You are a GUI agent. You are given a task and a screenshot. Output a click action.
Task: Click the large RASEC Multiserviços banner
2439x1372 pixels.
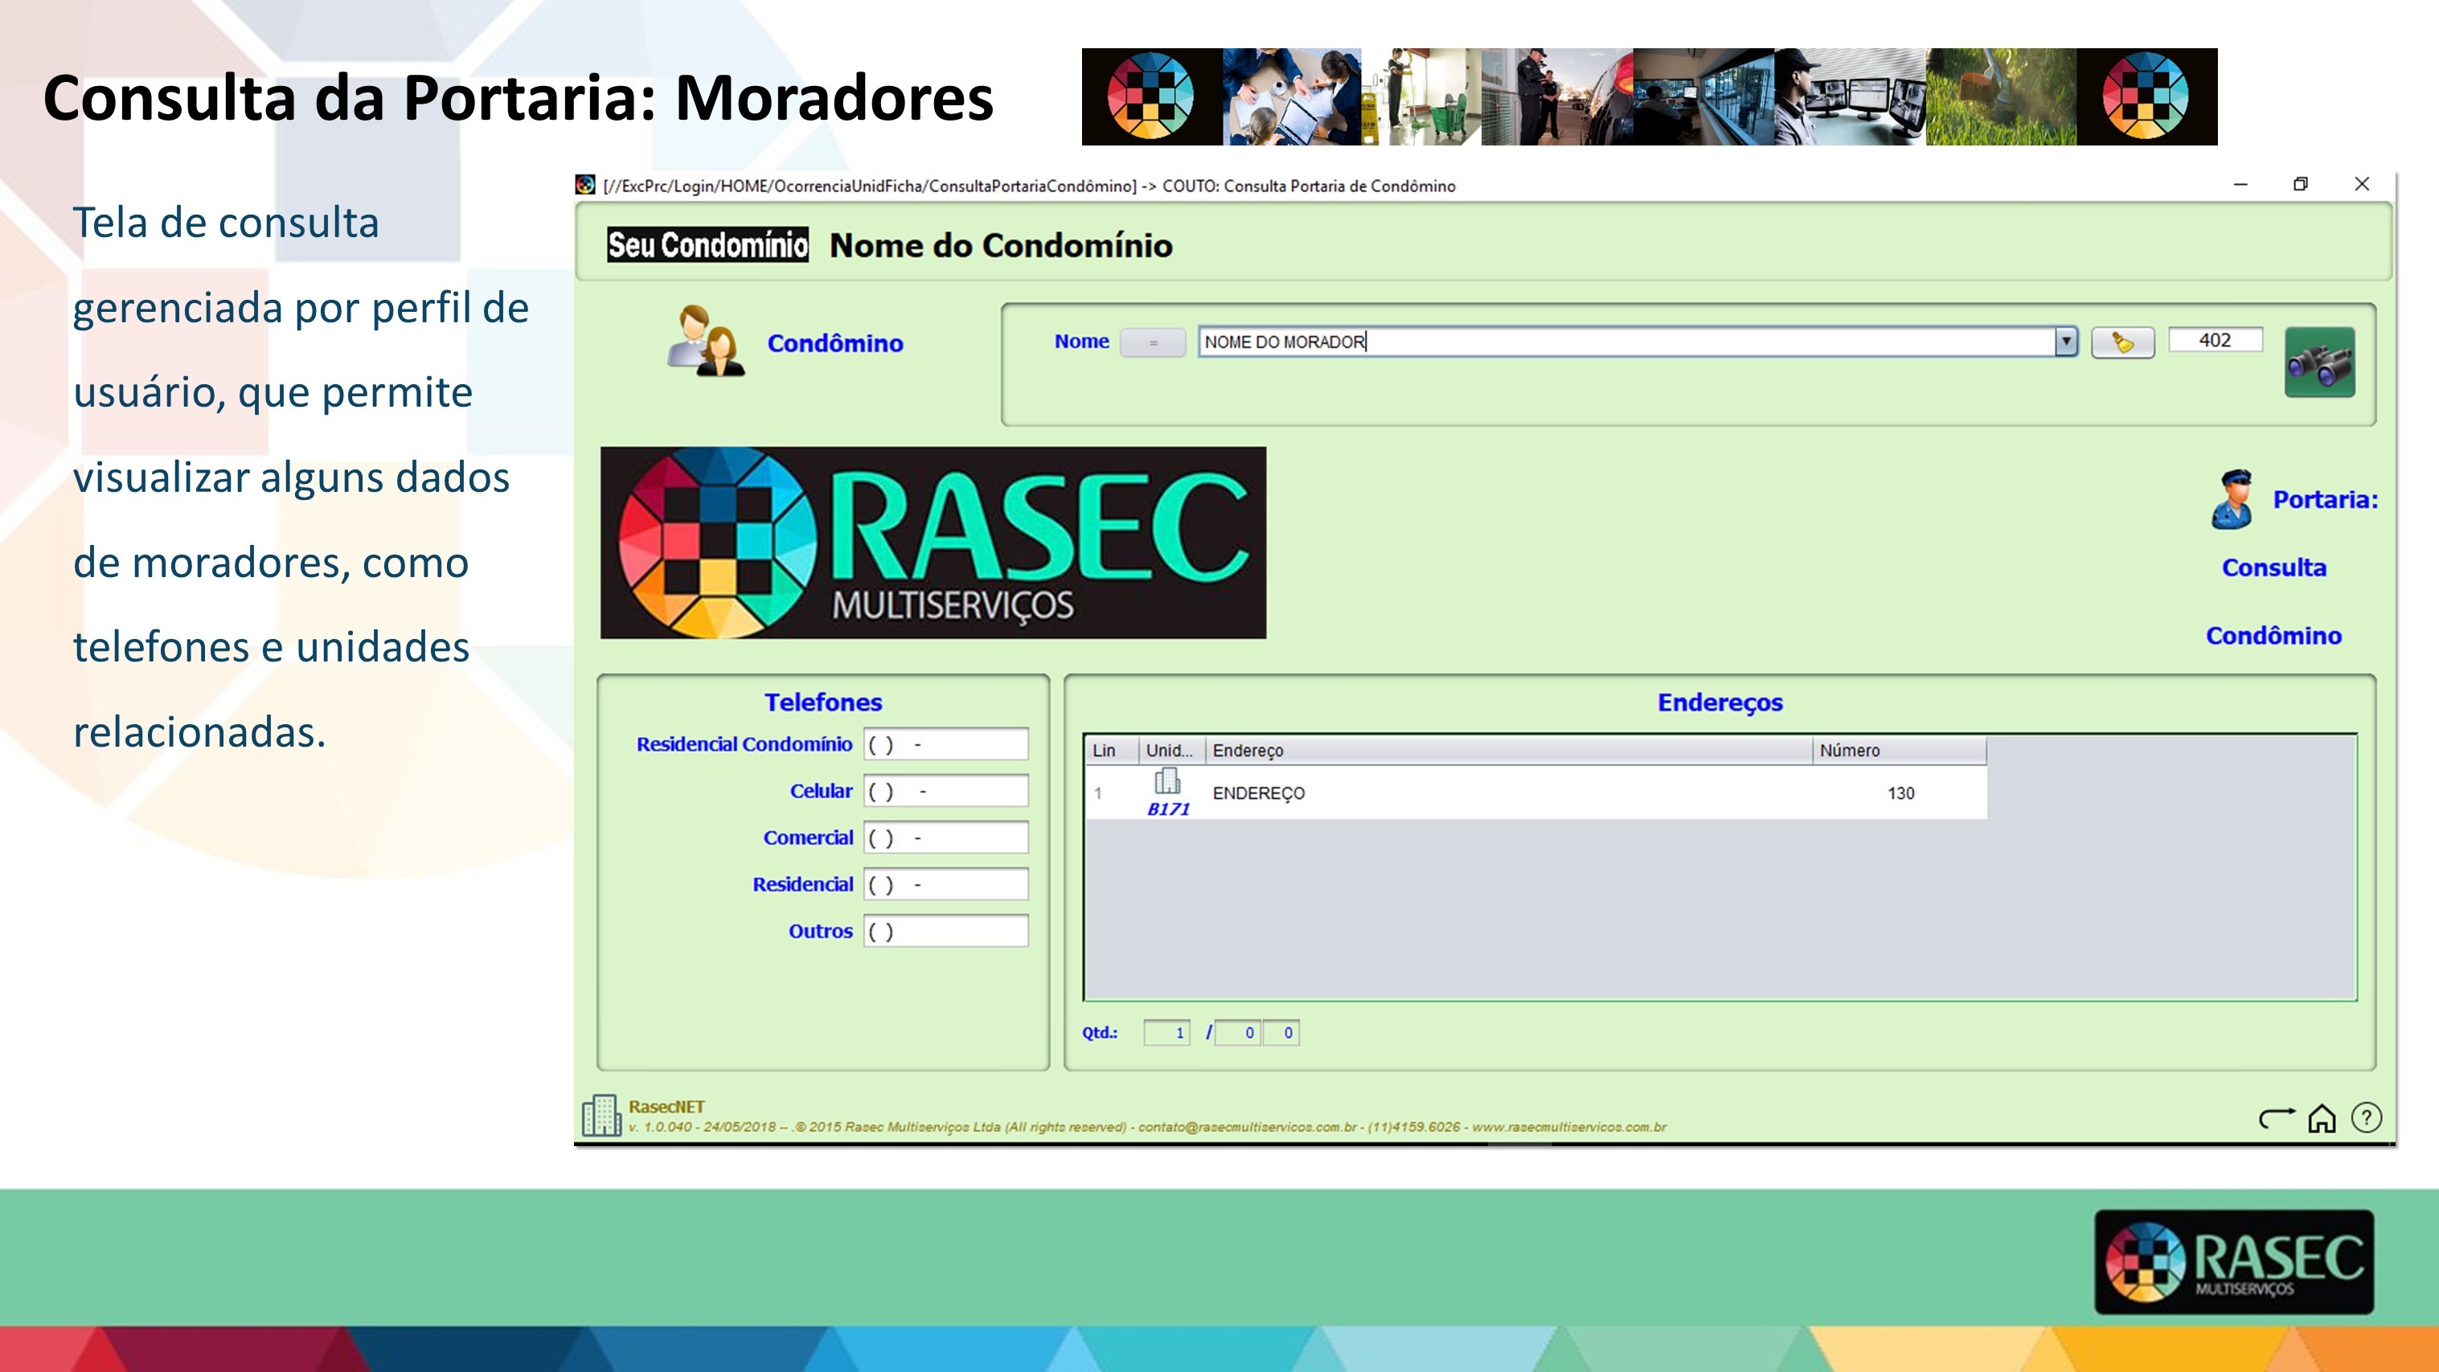933,543
